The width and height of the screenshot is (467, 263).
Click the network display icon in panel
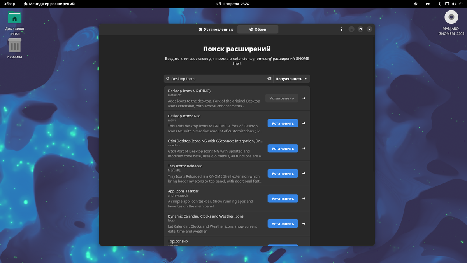(448, 4)
